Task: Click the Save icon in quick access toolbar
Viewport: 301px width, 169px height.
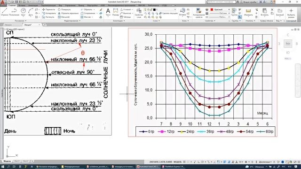Action: tap(17, 2)
